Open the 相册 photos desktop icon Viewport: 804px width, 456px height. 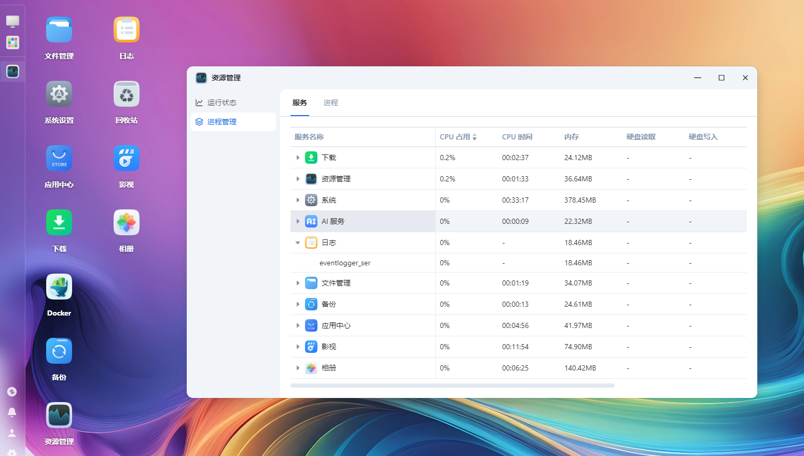tap(127, 223)
